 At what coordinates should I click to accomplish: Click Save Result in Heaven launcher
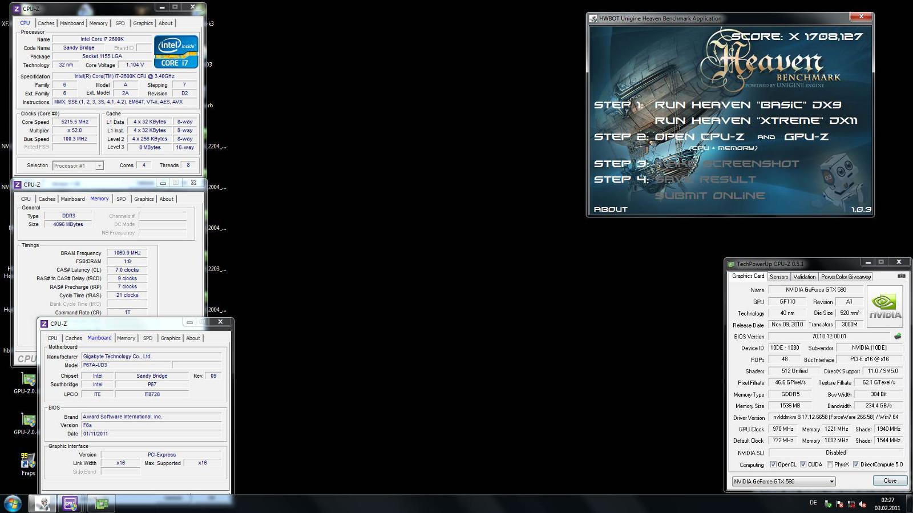tap(705, 180)
